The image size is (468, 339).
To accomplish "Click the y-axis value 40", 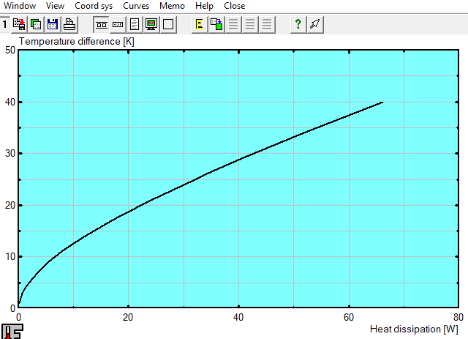I will click(10, 102).
